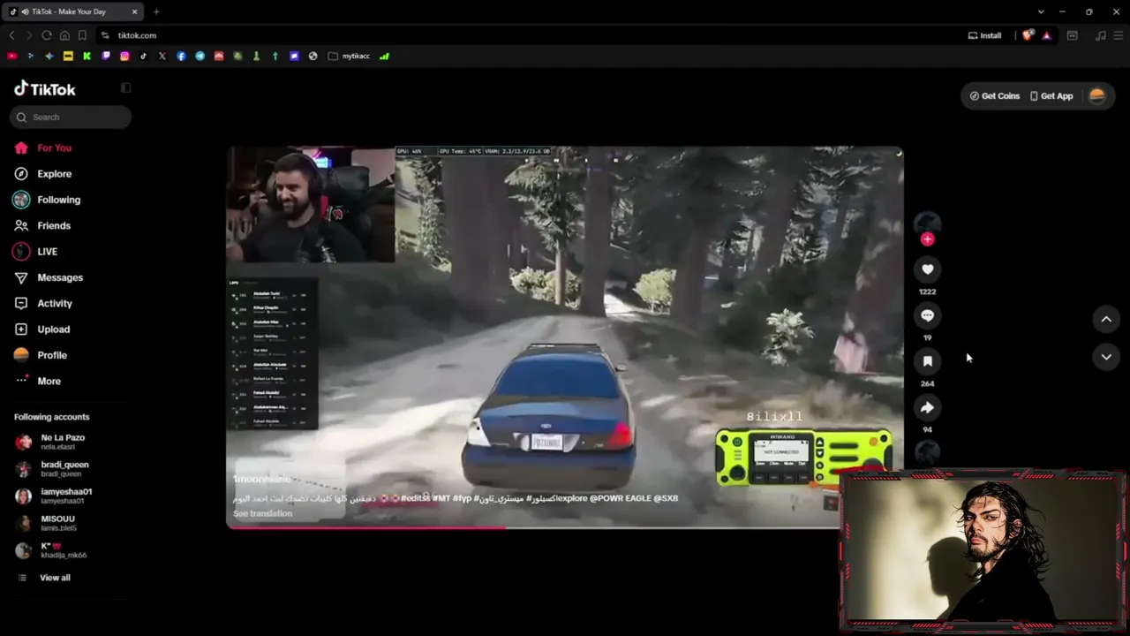Open the profile avatar menu at top right

pos(1097,96)
